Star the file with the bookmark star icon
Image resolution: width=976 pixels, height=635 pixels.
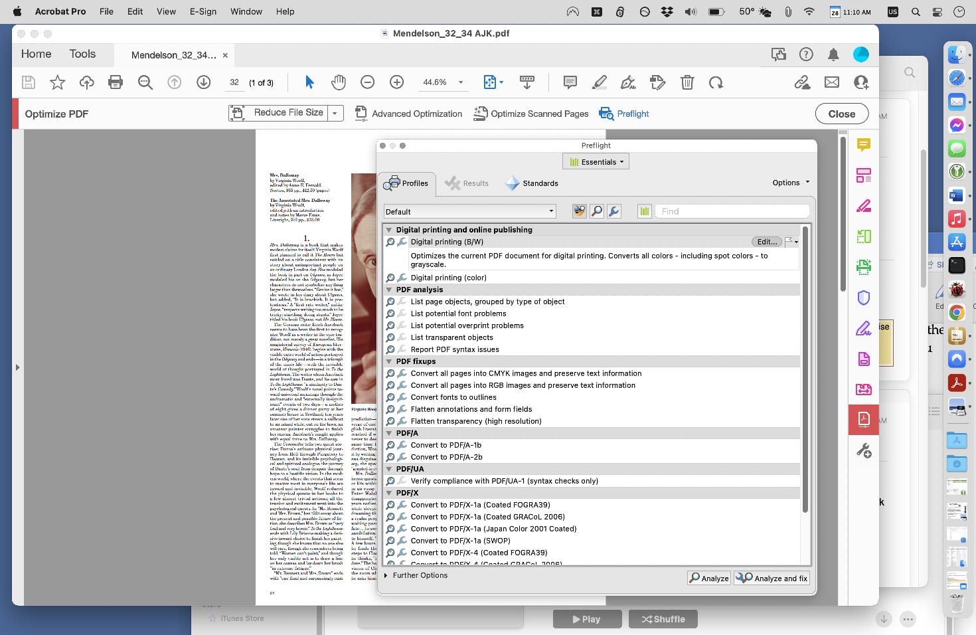click(58, 82)
